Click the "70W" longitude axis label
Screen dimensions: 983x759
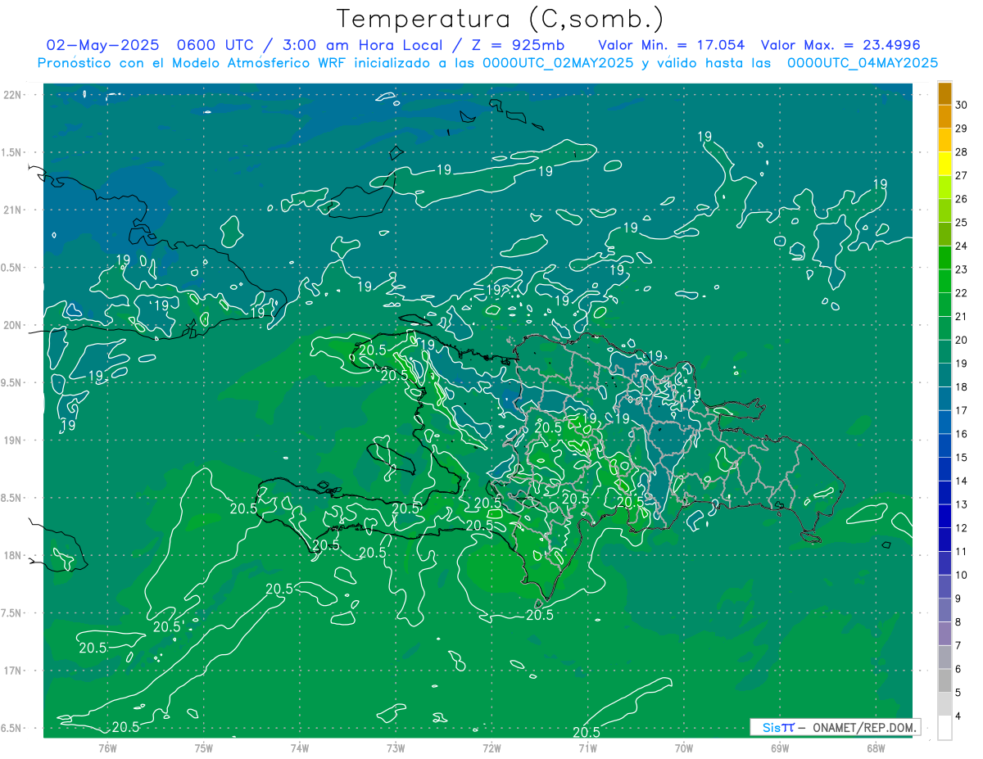684,748
